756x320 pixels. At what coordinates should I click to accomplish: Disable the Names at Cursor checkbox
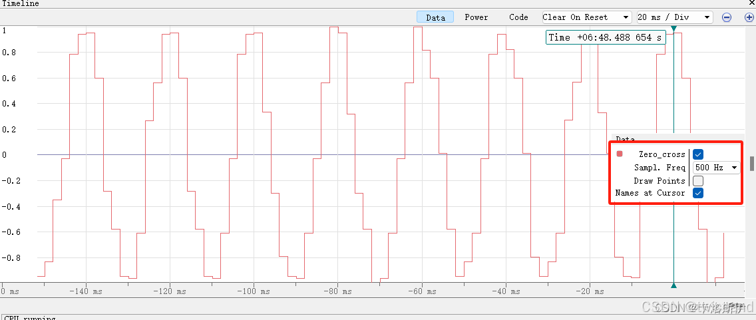[x=698, y=193]
